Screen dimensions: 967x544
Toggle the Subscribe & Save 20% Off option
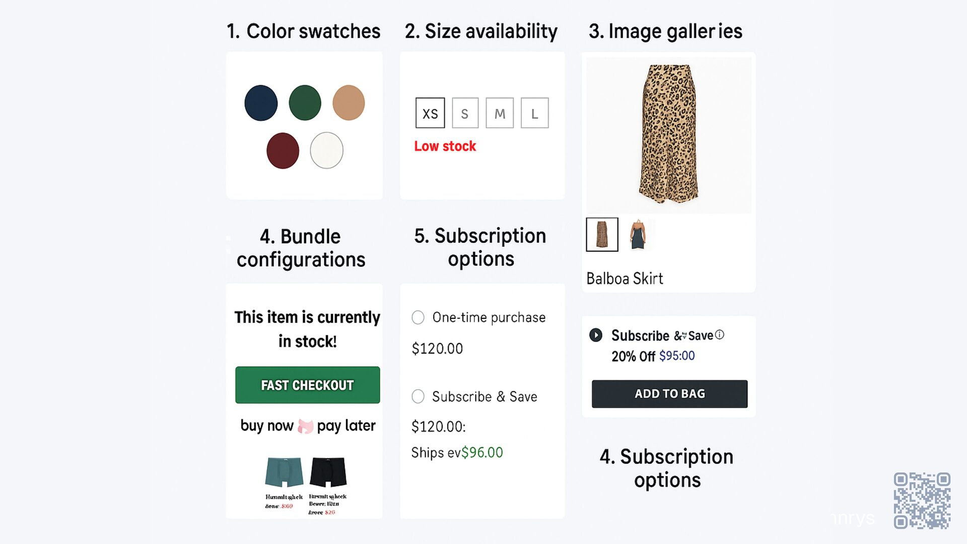pyautogui.click(x=596, y=335)
